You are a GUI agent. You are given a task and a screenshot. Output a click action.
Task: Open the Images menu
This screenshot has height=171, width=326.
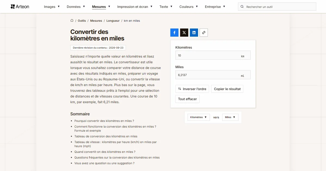click(52, 7)
